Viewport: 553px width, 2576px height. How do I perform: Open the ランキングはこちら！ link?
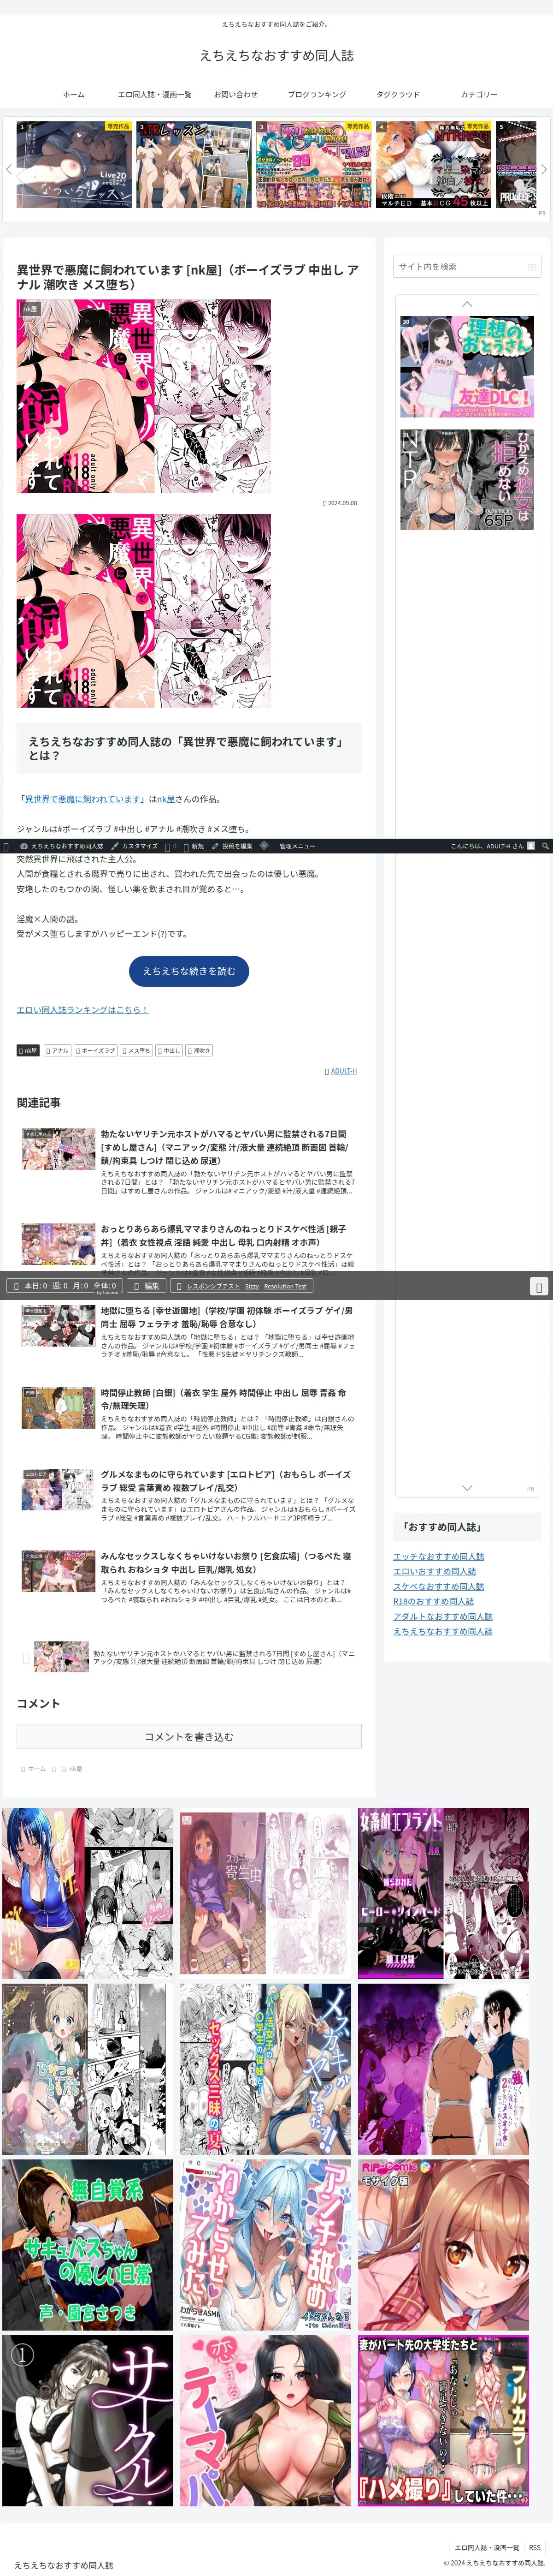pyautogui.click(x=83, y=1010)
